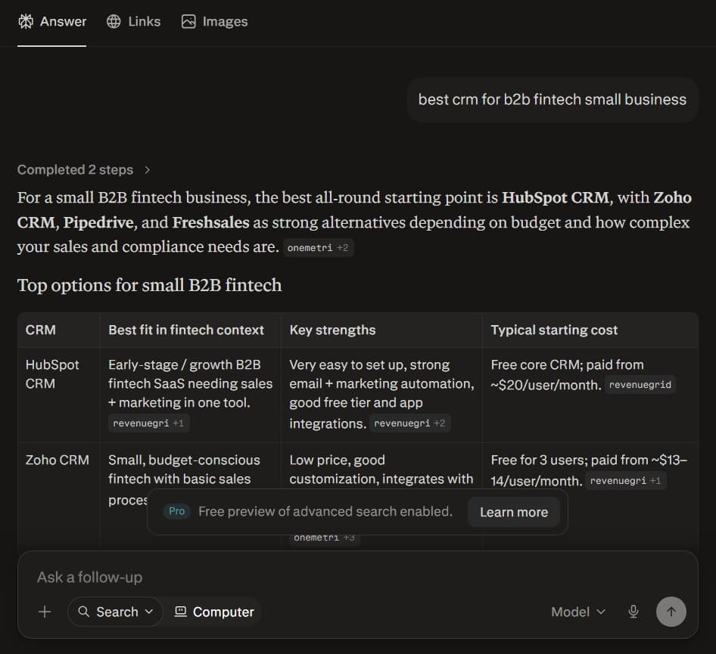This screenshot has width=716, height=654.
Task: Focus the Ask a follow-up input
Action: [x=357, y=578]
